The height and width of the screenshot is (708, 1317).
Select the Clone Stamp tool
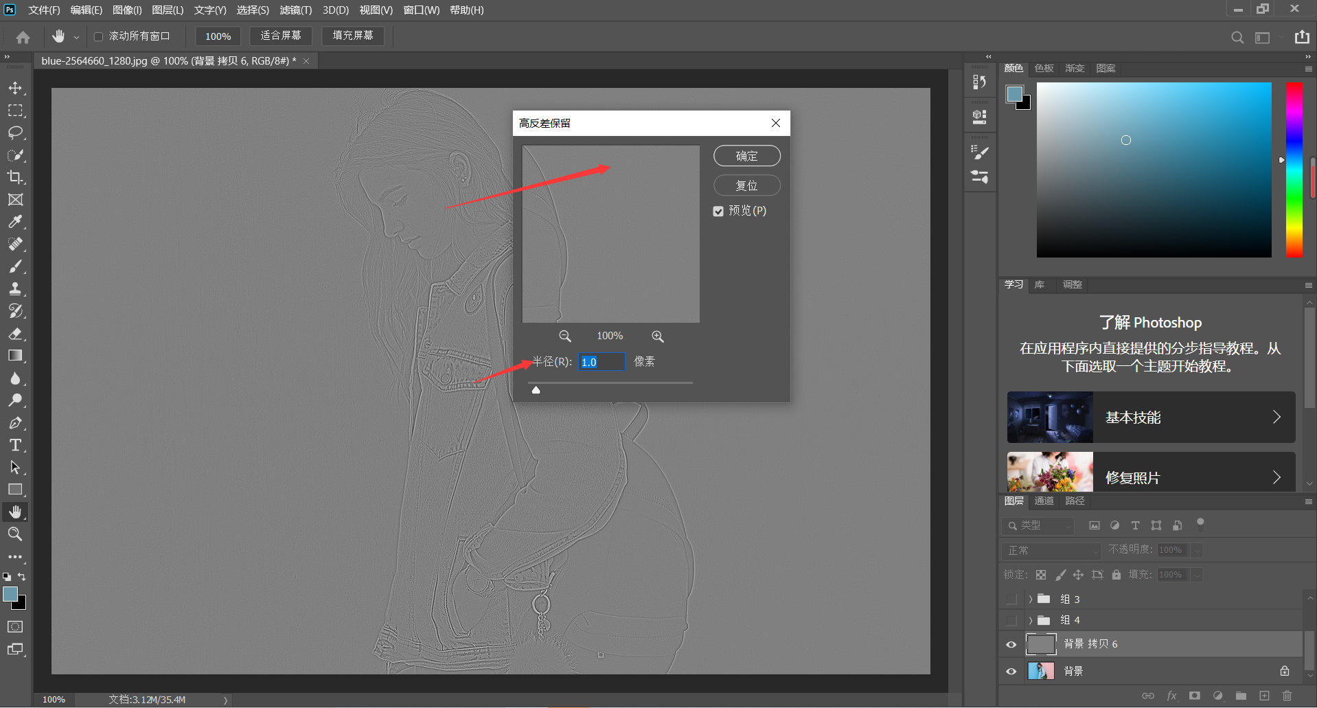[15, 288]
